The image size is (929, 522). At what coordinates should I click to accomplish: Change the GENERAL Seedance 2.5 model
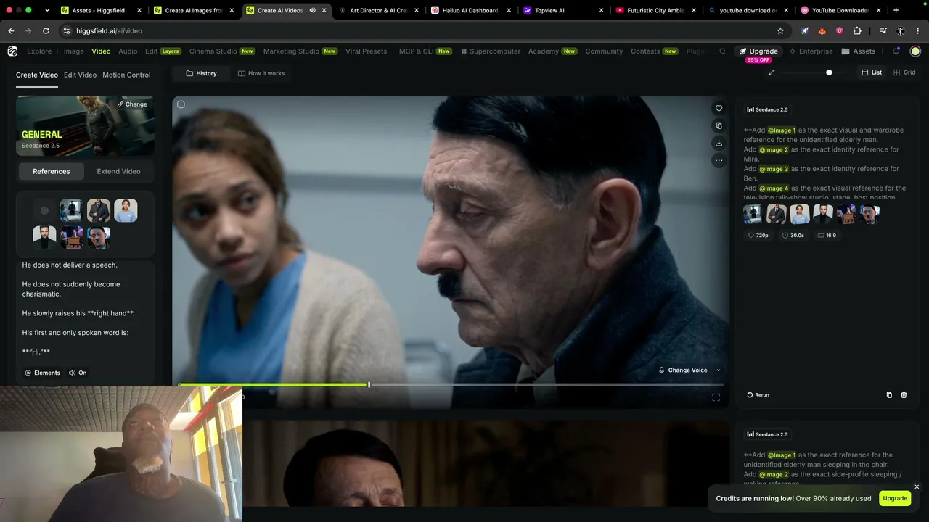pos(132,104)
